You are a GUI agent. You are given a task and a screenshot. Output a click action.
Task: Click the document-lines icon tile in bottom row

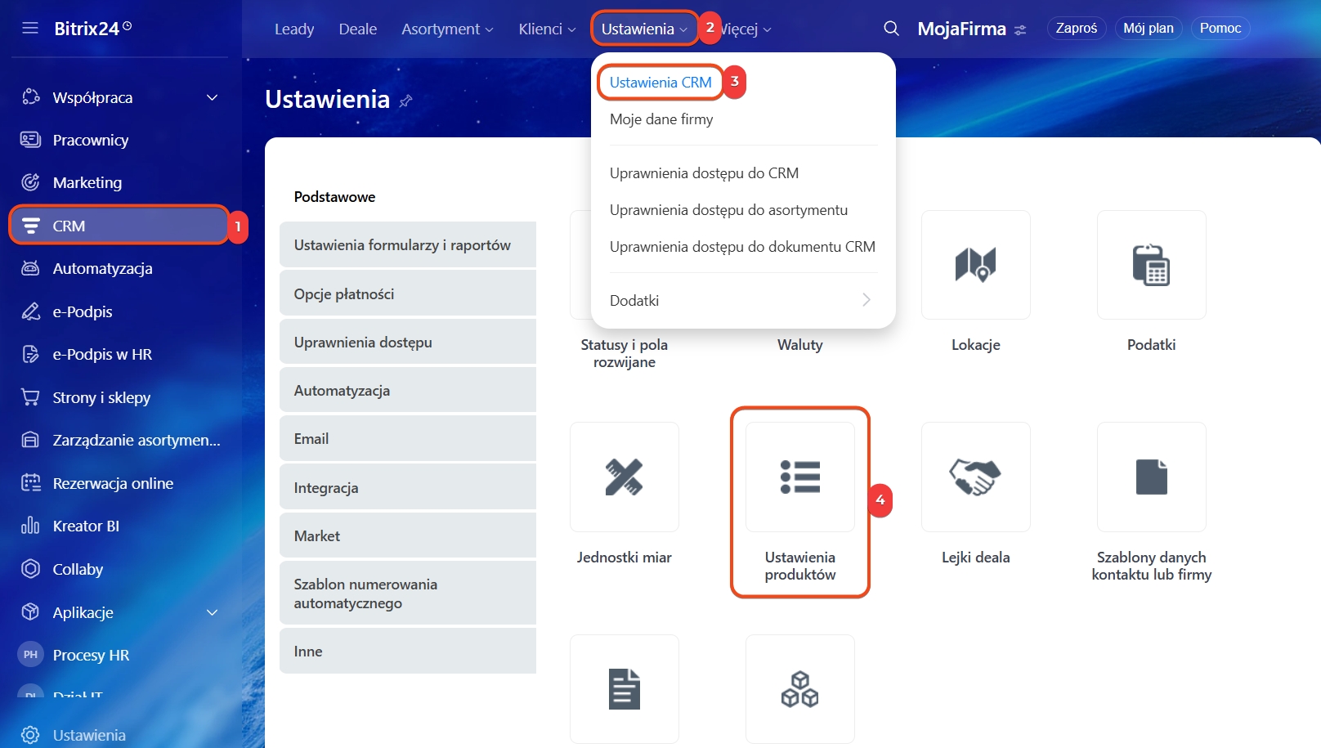pos(625,689)
